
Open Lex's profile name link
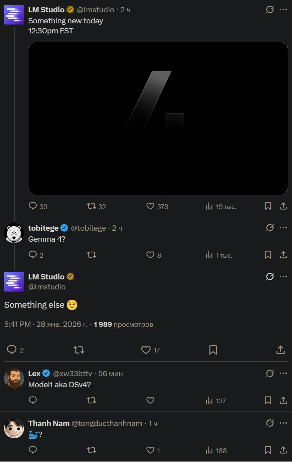(x=34, y=374)
